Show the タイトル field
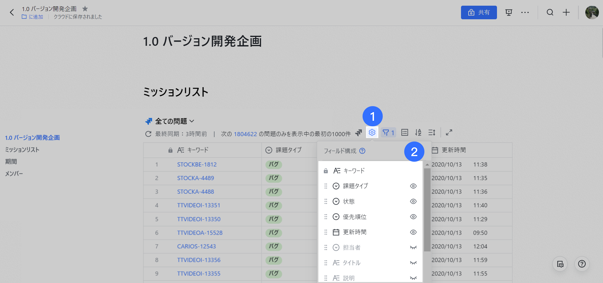Screen dimensions: 603x283 pos(413,263)
